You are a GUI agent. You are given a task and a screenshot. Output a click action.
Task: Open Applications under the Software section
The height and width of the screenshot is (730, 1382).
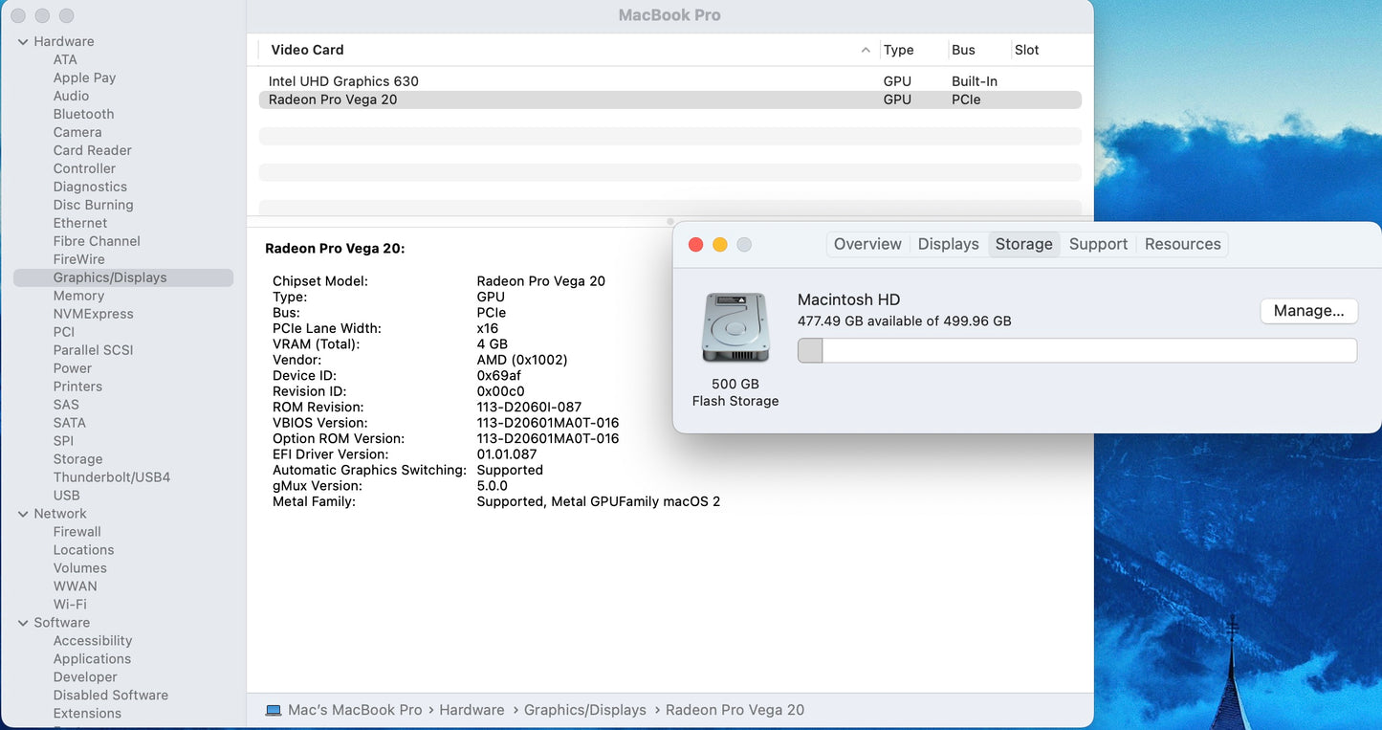pyautogui.click(x=92, y=659)
